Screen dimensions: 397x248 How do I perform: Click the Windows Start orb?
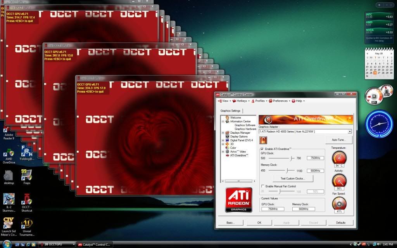tap(7, 244)
